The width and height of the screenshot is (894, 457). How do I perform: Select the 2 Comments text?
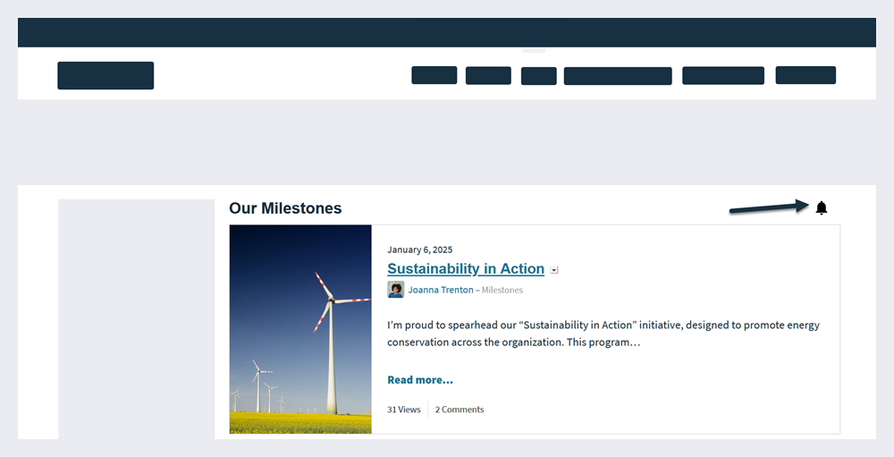click(460, 410)
